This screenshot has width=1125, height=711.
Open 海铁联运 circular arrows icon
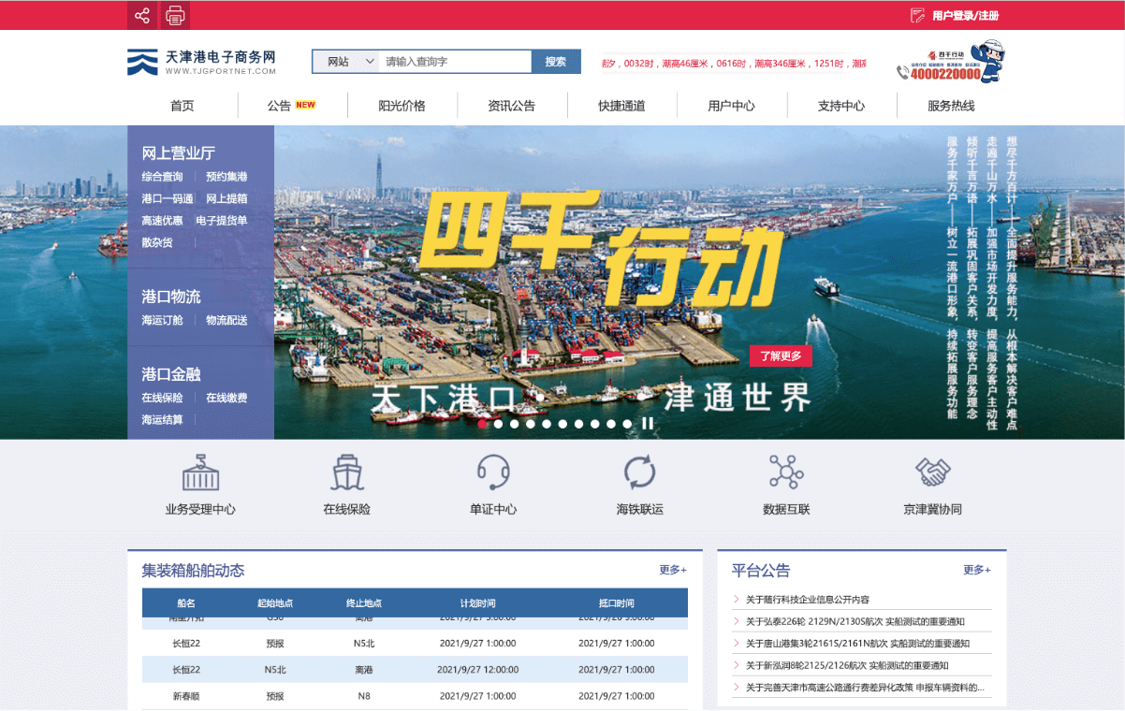coord(640,472)
